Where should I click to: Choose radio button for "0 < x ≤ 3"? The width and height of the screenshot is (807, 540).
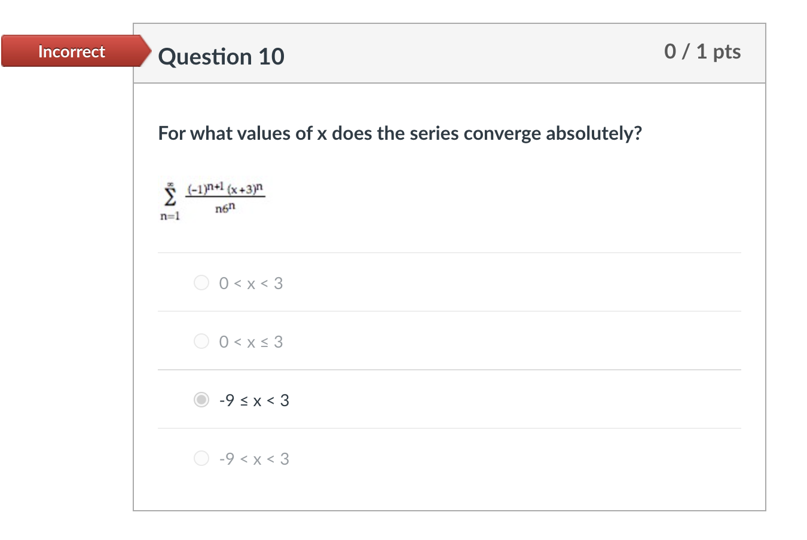click(201, 341)
